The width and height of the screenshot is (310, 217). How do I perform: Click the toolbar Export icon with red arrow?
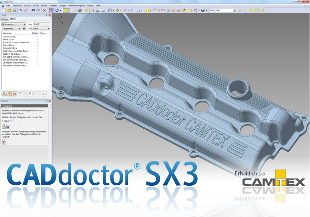point(26,10)
